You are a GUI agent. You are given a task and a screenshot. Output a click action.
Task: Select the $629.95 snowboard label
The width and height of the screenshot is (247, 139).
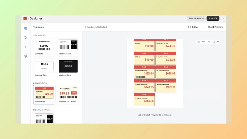click(166, 72)
